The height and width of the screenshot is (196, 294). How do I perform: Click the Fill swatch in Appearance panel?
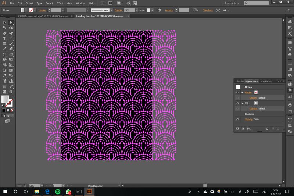coord(256,103)
